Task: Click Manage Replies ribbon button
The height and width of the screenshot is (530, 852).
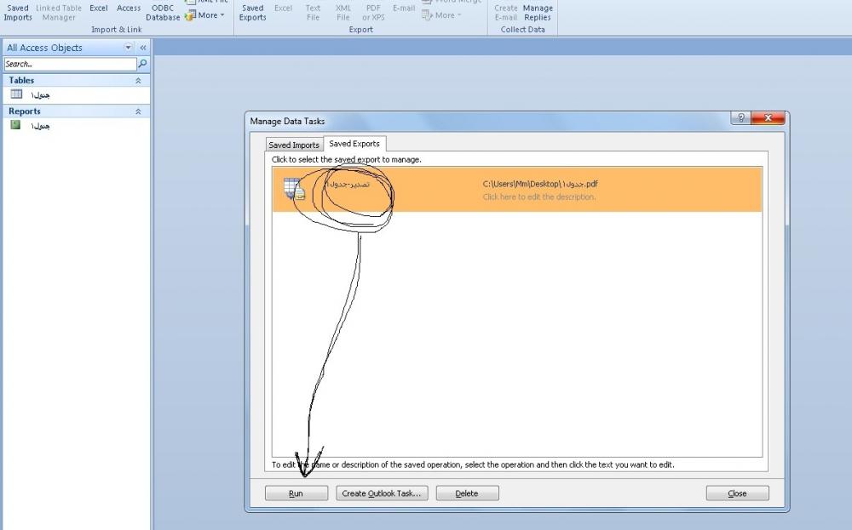Action: point(538,11)
